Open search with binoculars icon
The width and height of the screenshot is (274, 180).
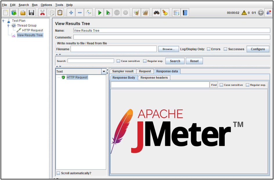click(156, 13)
